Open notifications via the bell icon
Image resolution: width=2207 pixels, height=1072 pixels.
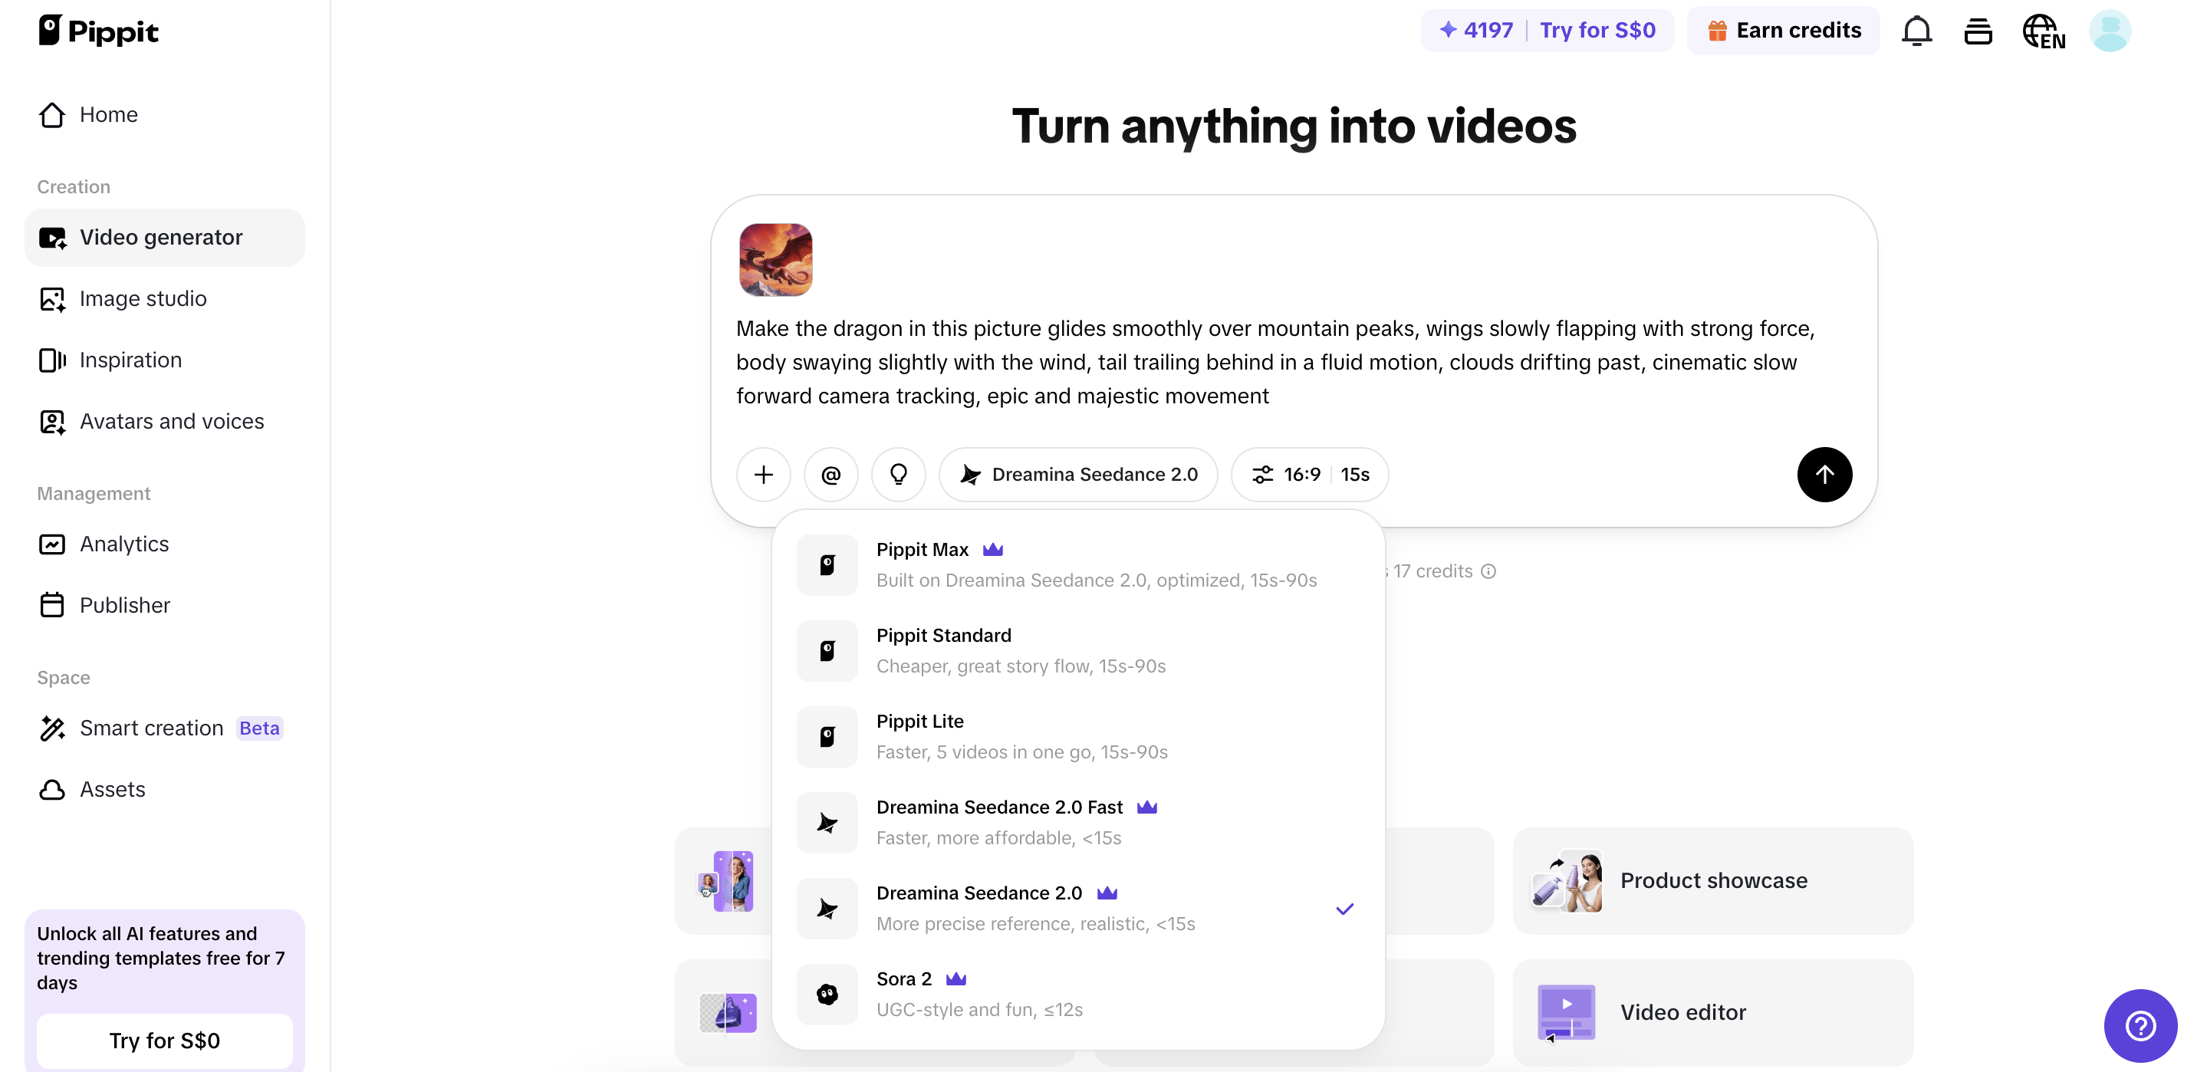(x=1916, y=30)
